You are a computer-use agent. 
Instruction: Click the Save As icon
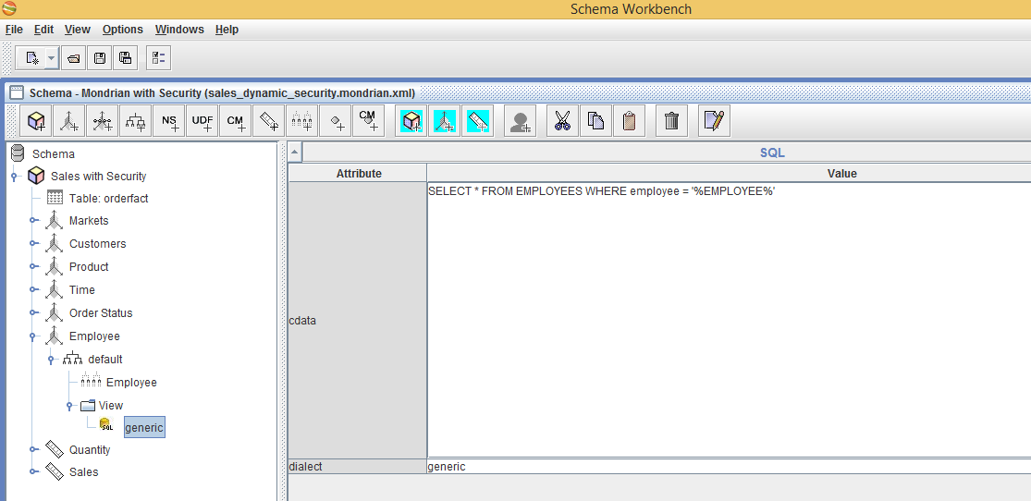pyautogui.click(x=125, y=58)
